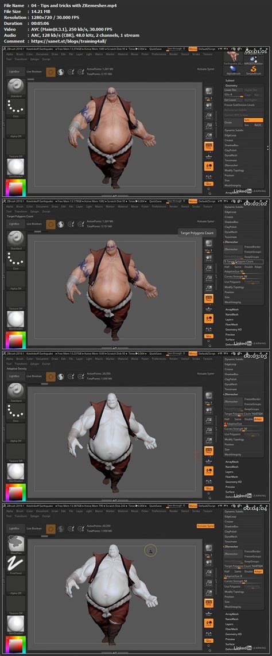In the 00:03:03 frame, click the Dots stroke thumbnail
272x656 pixels.
[15, 413]
